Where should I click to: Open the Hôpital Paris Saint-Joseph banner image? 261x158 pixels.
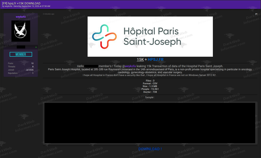(150, 36)
